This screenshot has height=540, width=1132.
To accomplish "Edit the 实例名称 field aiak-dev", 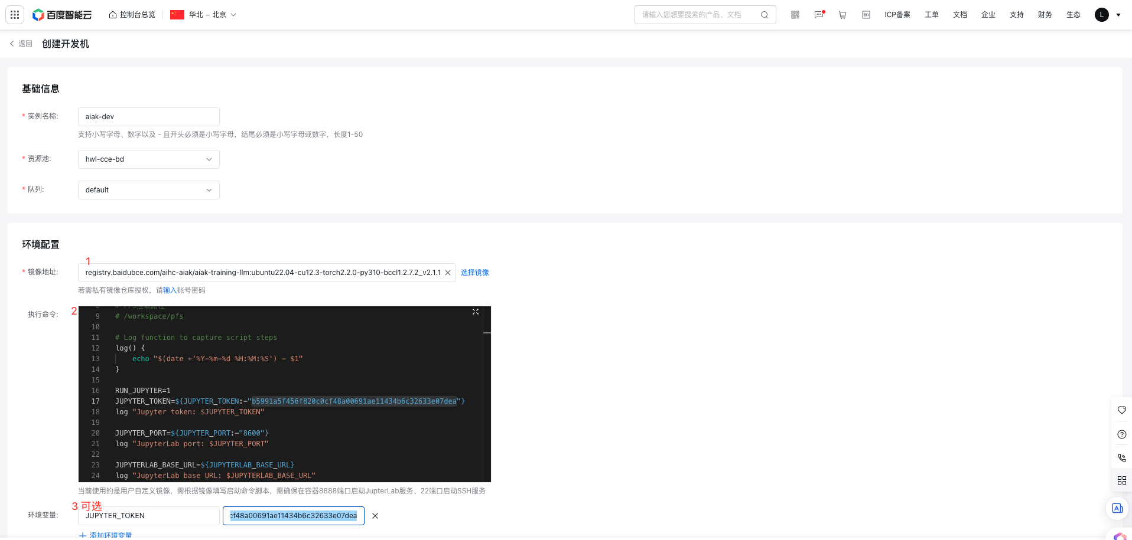I will coord(149,117).
